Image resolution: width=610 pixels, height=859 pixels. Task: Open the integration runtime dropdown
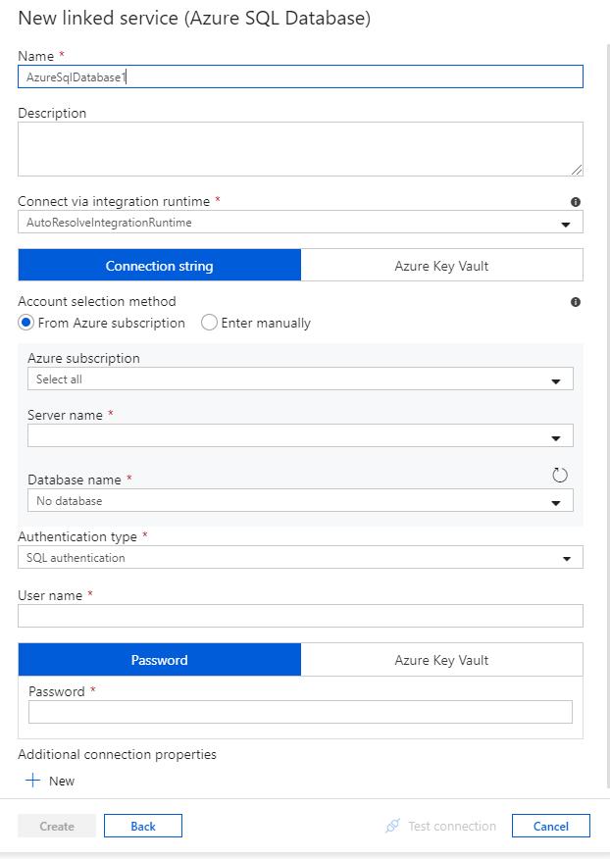pyautogui.click(x=300, y=223)
